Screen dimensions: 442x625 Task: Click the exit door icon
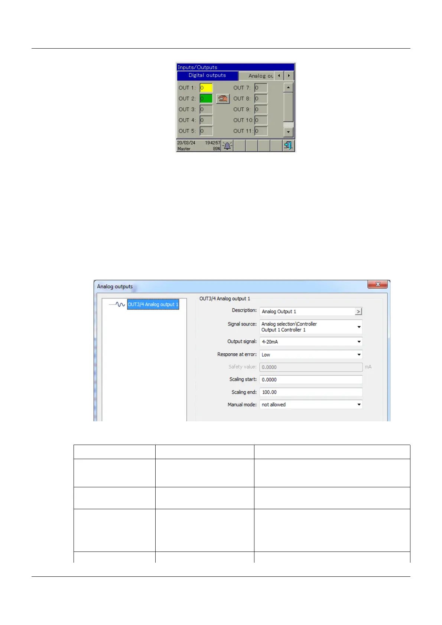pyautogui.click(x=288, y=146)
